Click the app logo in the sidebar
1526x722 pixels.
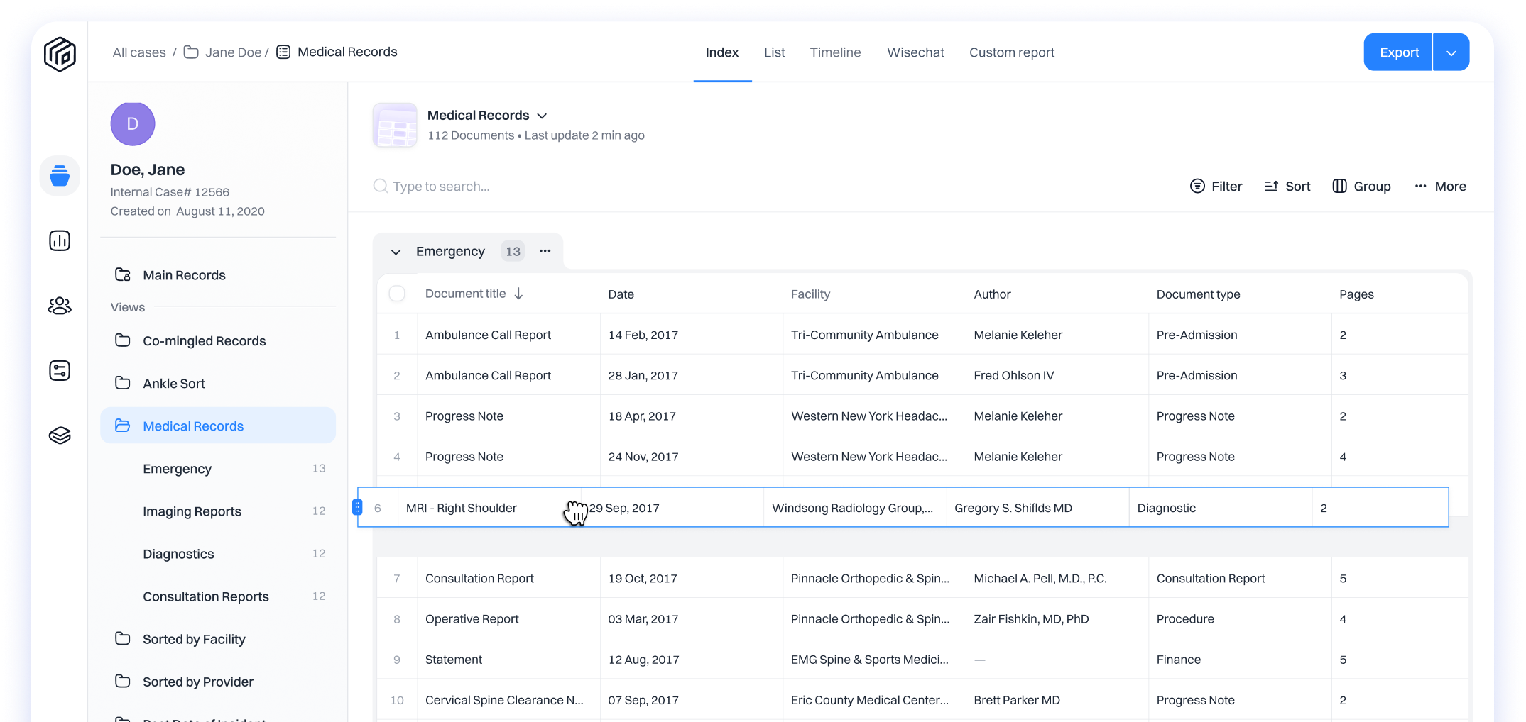tap(60, 54)
